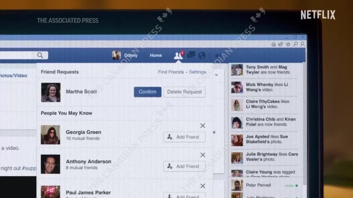
Task: Click the ticker sidebar scrollbar
Action: (x=304, y=123)
